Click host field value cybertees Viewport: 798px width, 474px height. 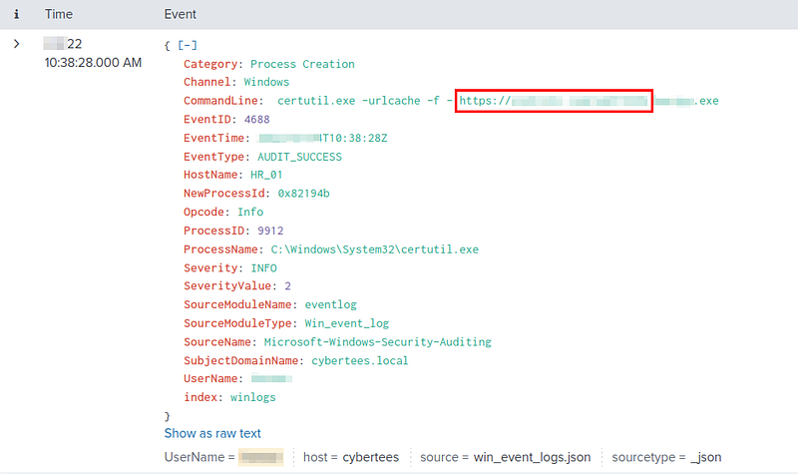tap(370, 457)
